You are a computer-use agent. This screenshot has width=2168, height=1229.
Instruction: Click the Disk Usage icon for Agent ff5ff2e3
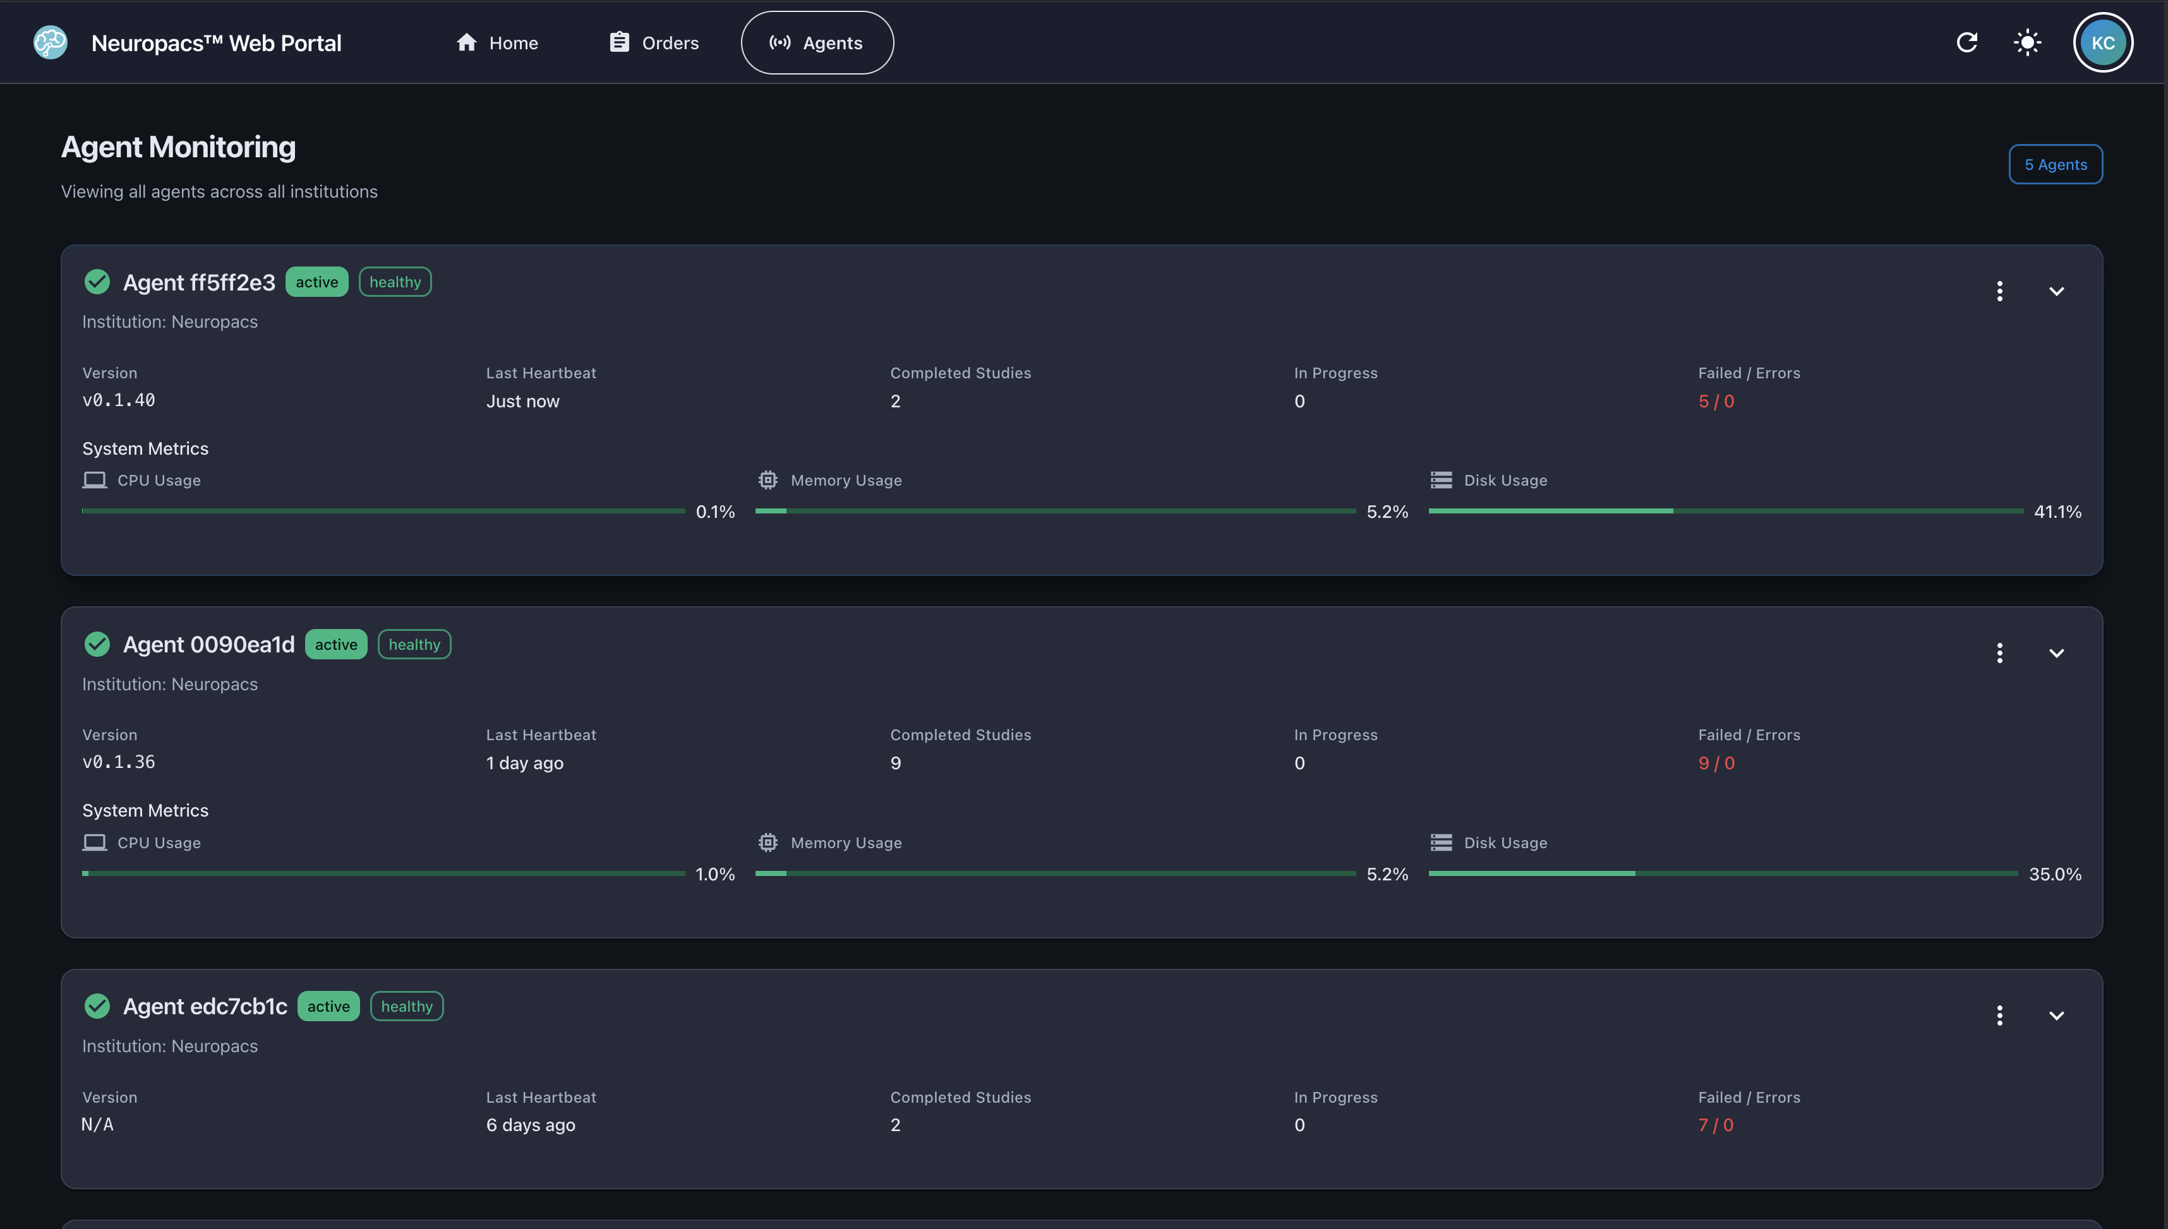[x=1441, y=479]
